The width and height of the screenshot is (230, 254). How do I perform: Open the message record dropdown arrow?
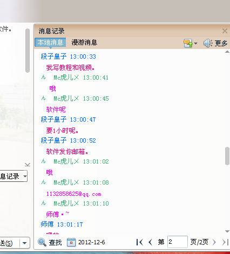(25, 176)
